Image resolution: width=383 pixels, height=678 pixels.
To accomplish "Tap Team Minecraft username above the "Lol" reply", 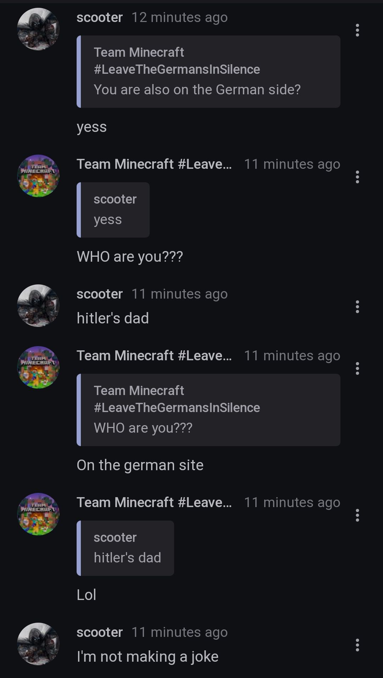I will click(154, 502).
